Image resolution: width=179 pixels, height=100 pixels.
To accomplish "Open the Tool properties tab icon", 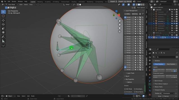I will pos(150,53).
